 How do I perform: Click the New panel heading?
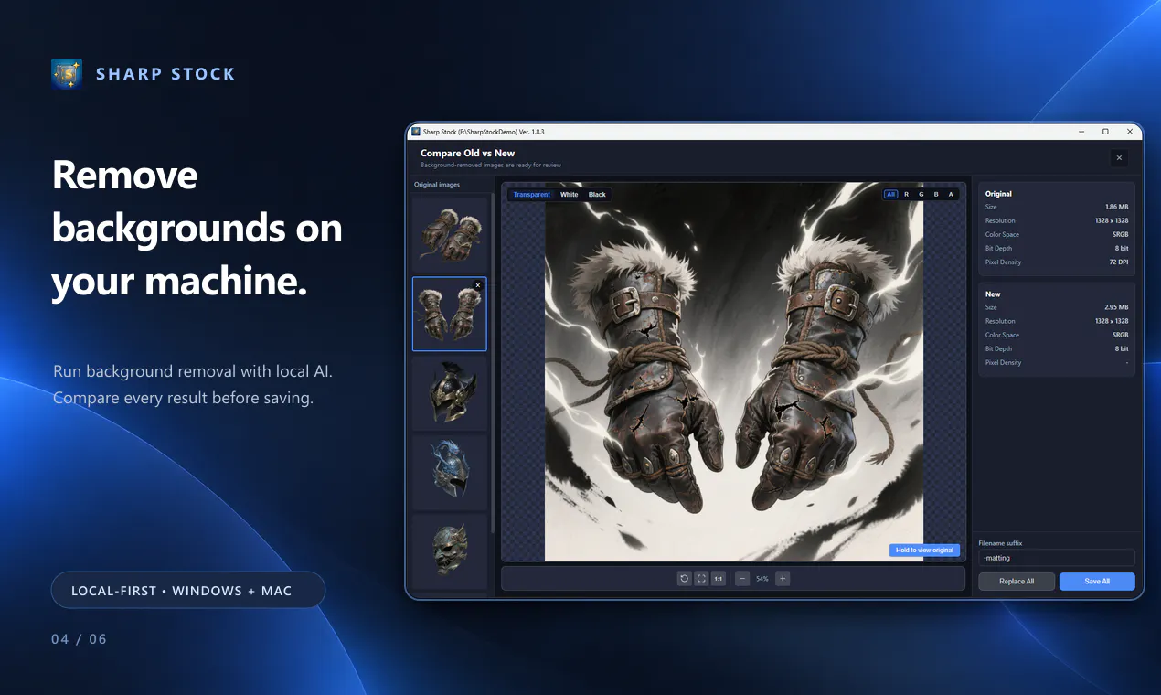[993, 294]
